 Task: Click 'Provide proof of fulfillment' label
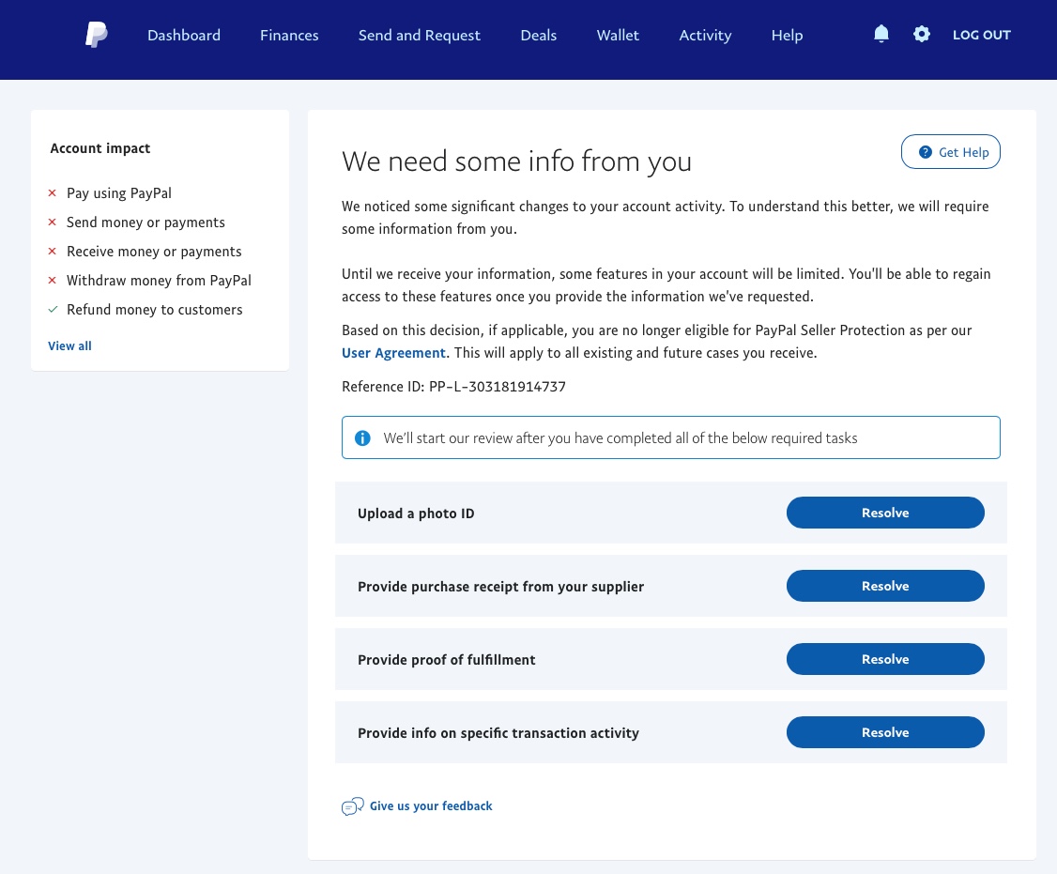point(446,660)
